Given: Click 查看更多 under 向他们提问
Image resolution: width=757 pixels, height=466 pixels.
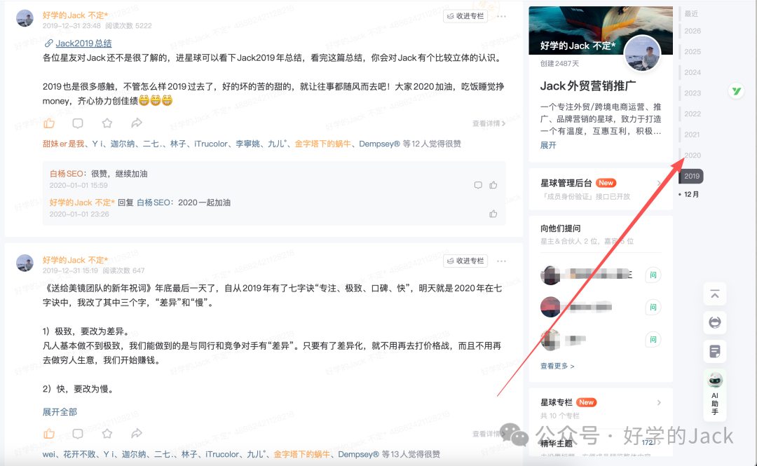Looking at the screenshot, I should coord(557,366).
